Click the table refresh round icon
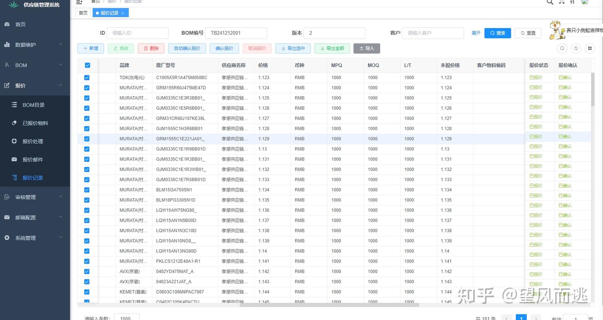The width and height of the screenshot is (603, 320). (576, 49)
